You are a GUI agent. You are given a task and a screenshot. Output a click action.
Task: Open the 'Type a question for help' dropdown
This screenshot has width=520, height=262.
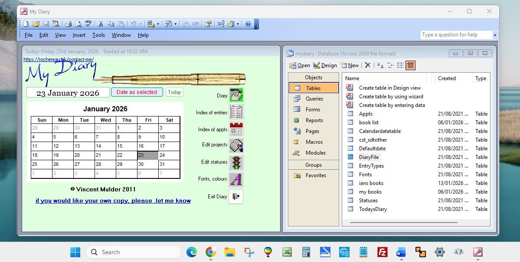click(x=495, y=35)
